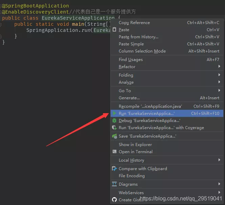Click the GitHub Create Gist icon
The image size is (225, 205).
click(114, 200)
